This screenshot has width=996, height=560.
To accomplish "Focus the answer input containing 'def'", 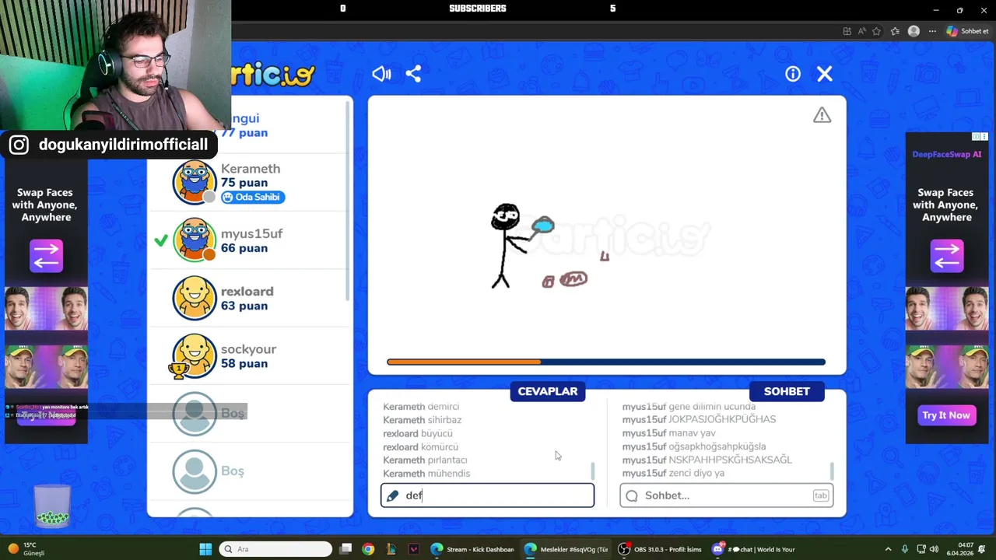I will click(x=487, y=495).
